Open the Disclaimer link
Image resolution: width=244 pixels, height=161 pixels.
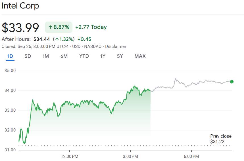pos(116,46)
